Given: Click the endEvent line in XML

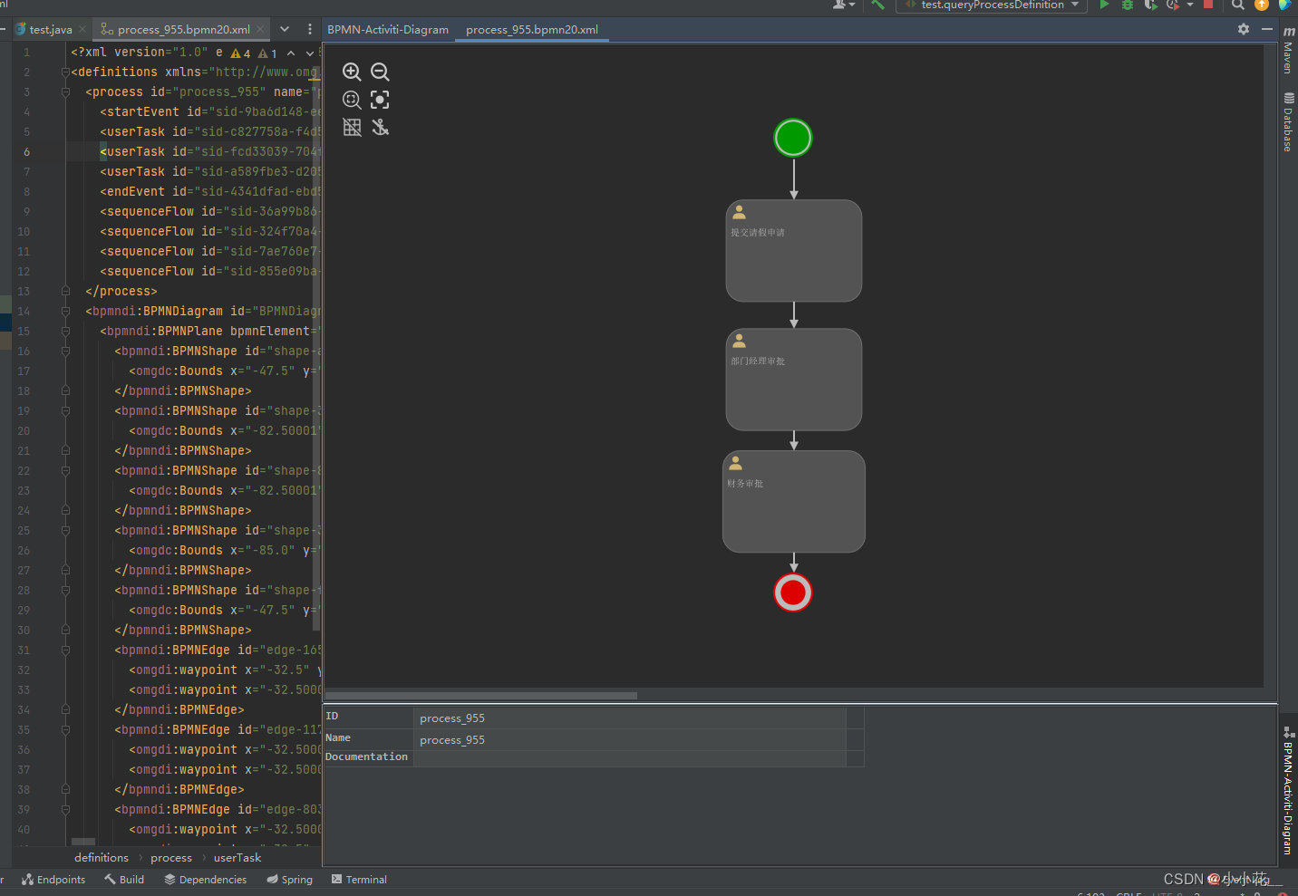Looking at the screenshot, I should coord(210,192).
